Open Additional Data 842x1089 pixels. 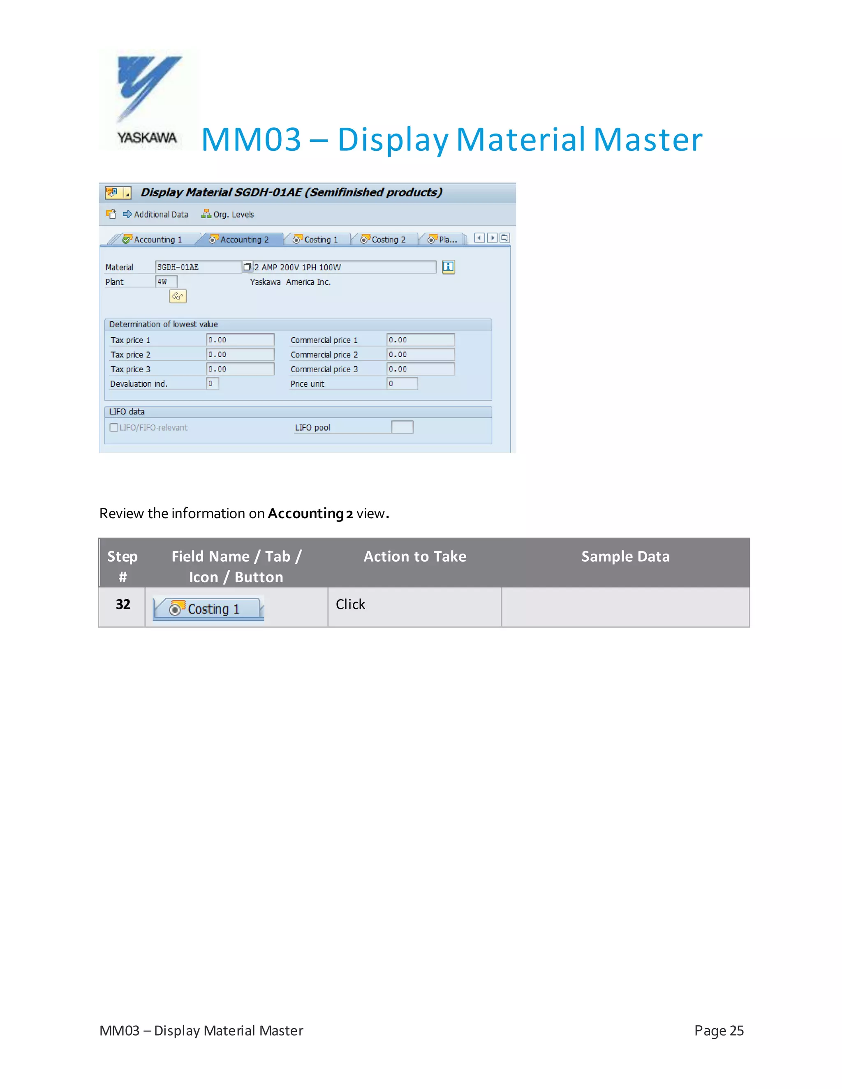point(156,215)
